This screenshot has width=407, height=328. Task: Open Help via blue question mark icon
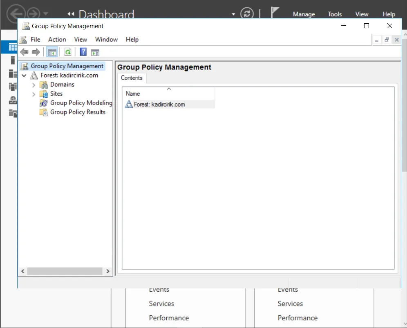(x=83, y=52)
